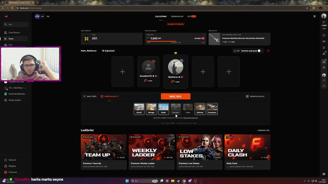
Task: Click the Ara search field in sidebar
Action: point(16,24)
